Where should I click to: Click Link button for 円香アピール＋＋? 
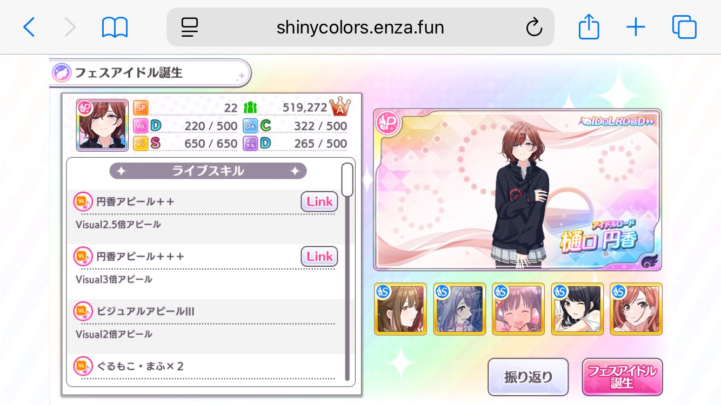click(x=319, y=202)
